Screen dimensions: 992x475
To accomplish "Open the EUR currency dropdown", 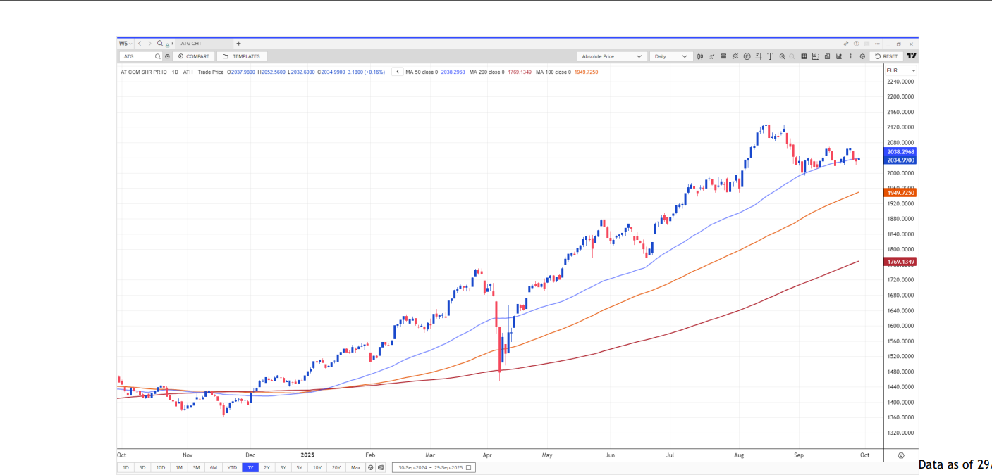I will 901,71.
